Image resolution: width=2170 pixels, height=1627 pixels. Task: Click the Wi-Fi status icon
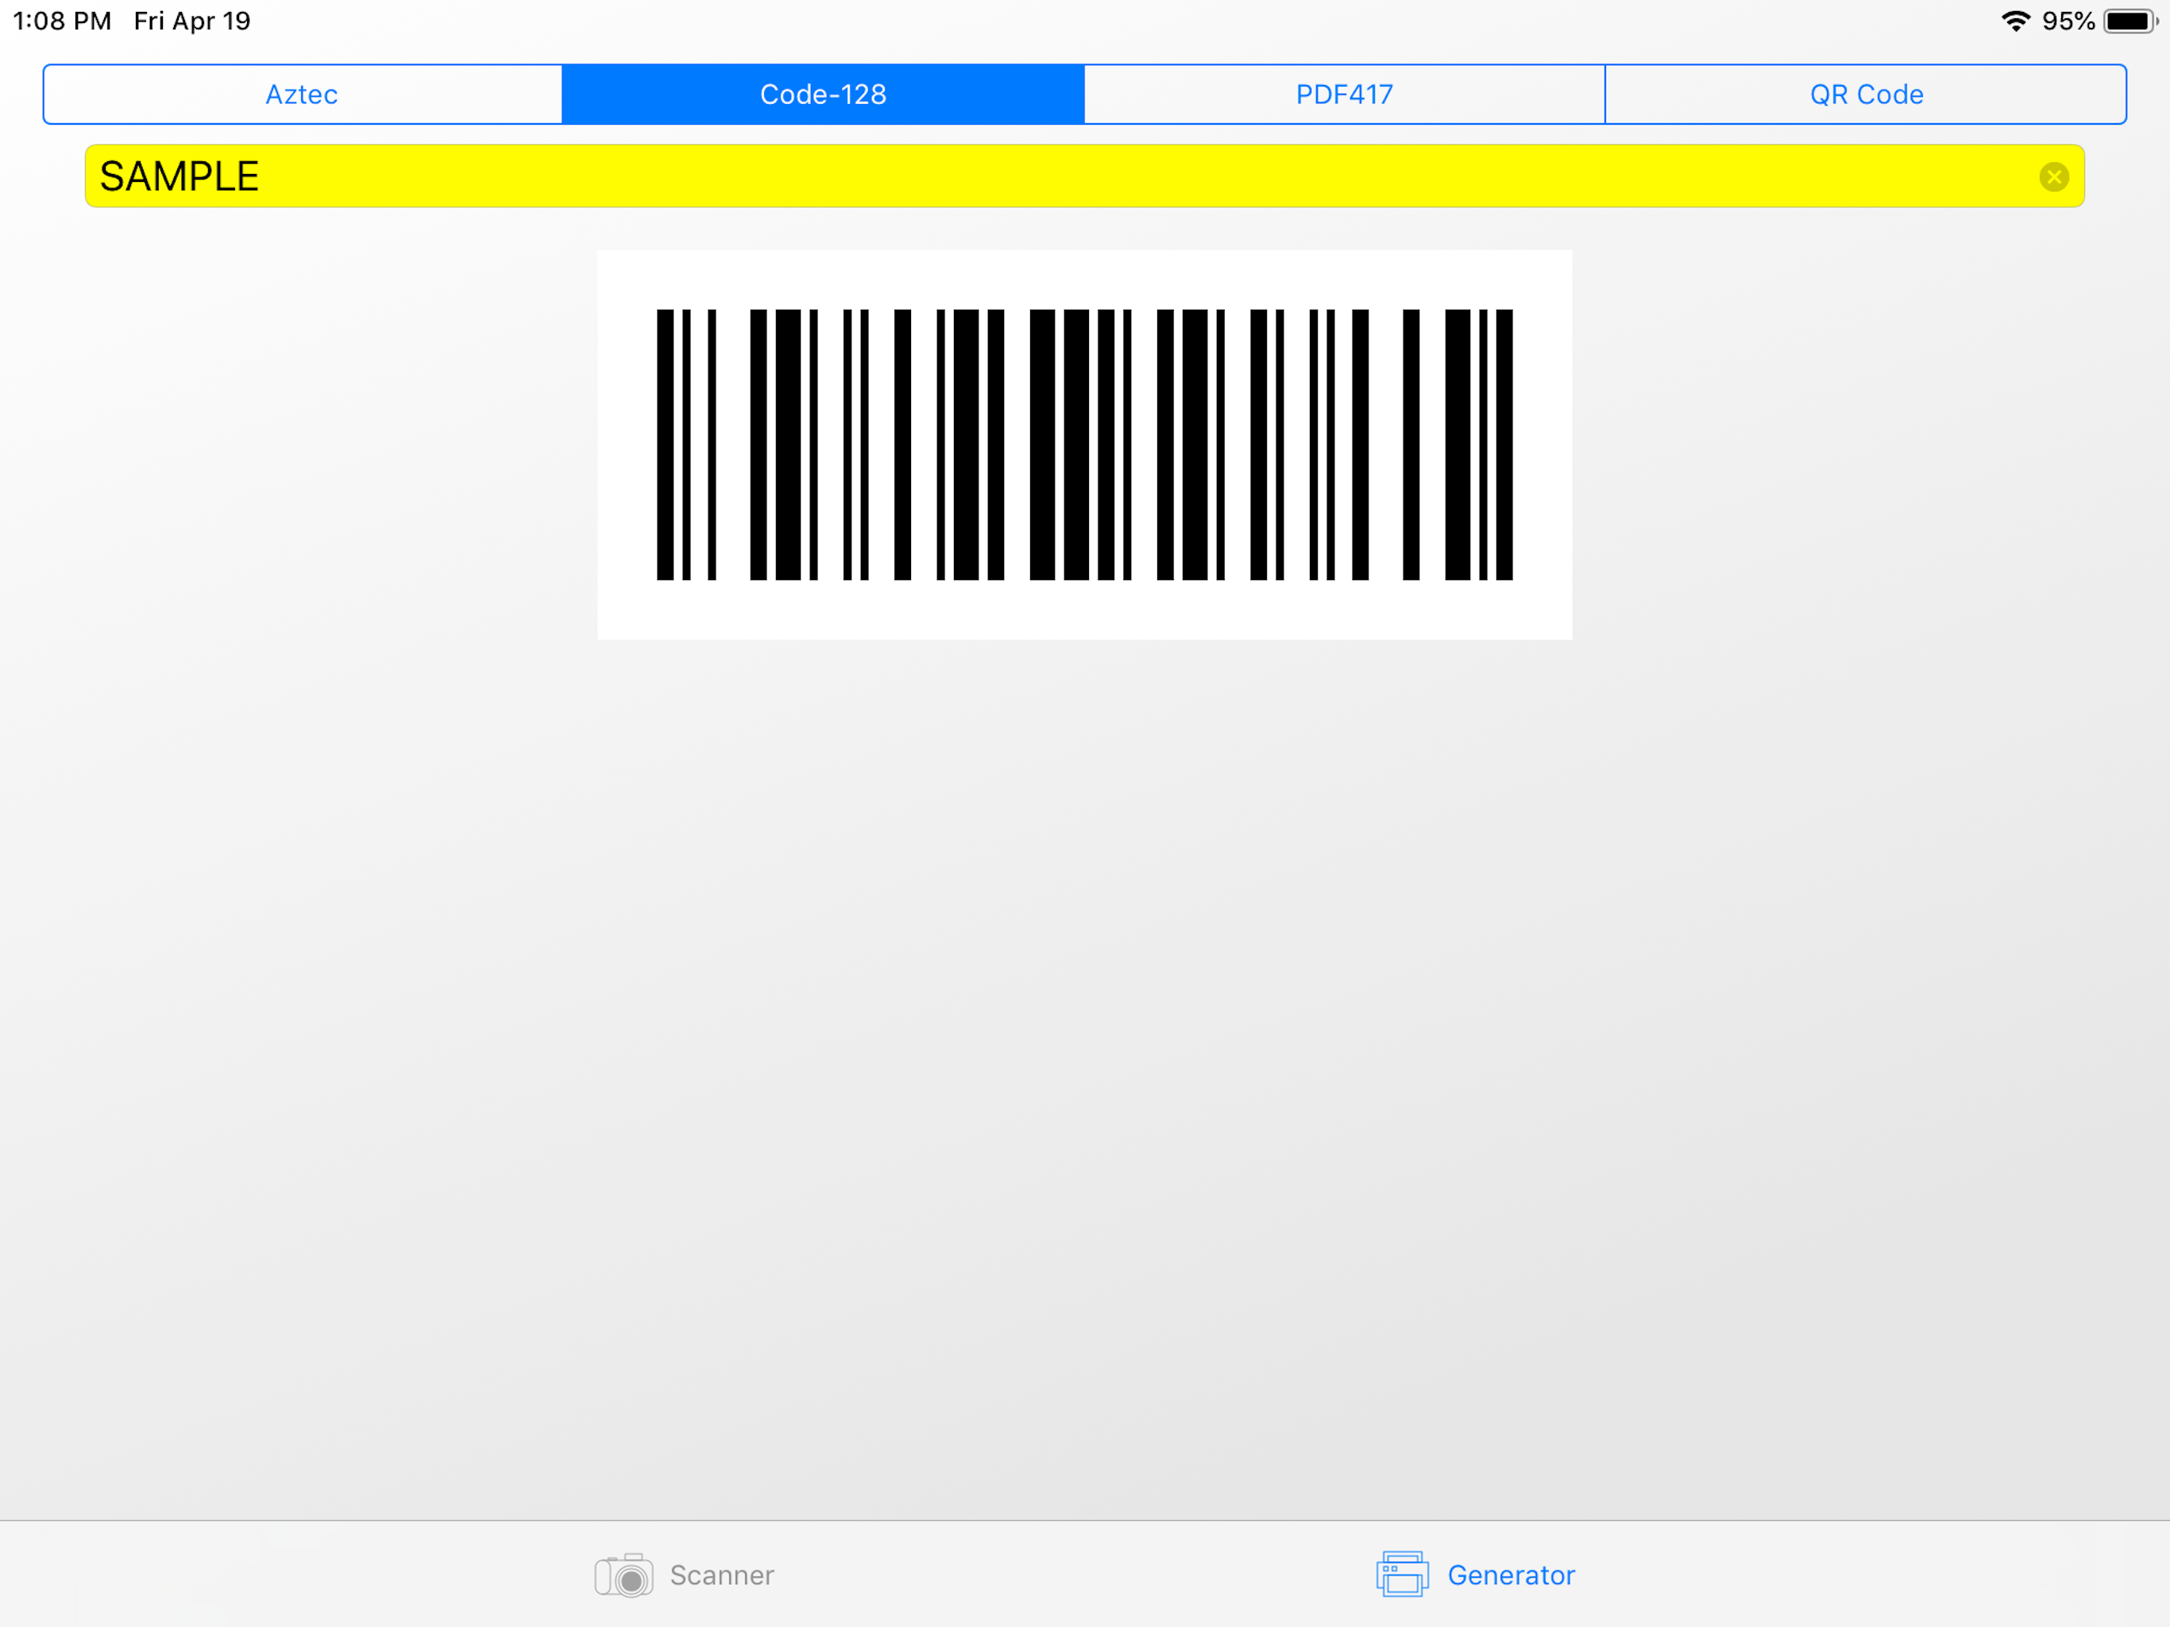coord(2015,21)
